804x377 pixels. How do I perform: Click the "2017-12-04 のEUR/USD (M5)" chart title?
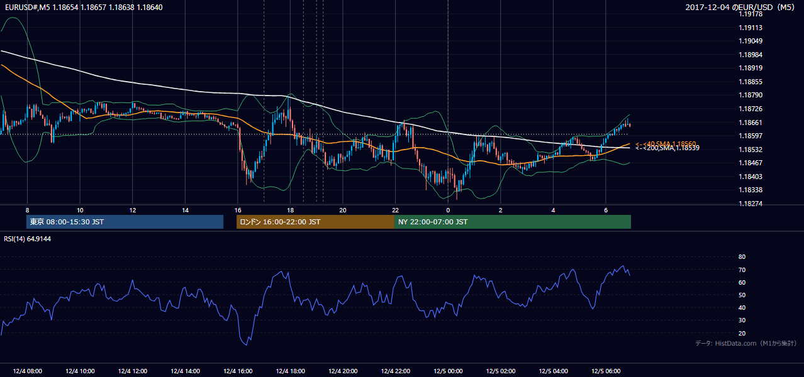pos(741,7)
